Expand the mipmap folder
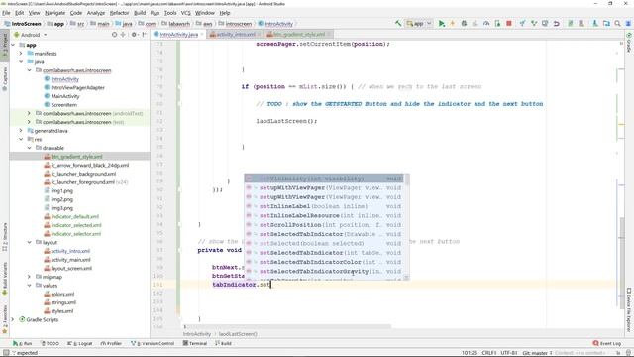Screen dimensions: 634x357 click(29, 277)
